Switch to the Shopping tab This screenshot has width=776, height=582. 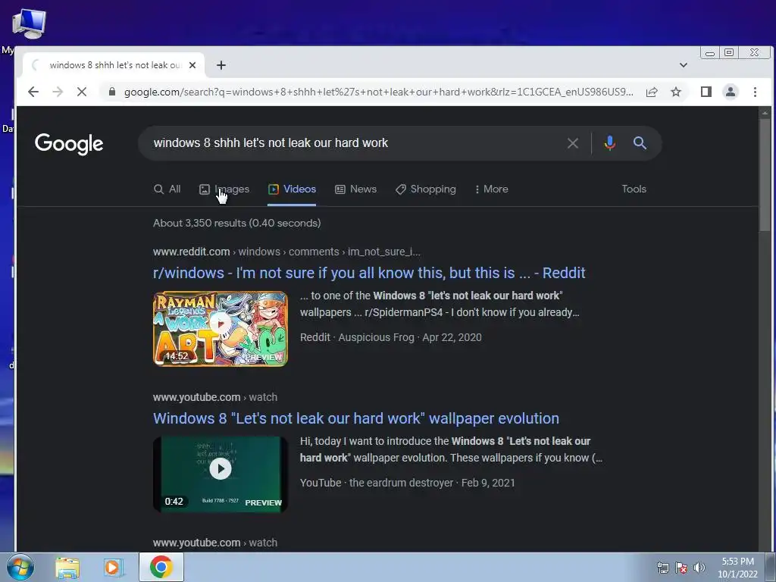tap(426, 189)
